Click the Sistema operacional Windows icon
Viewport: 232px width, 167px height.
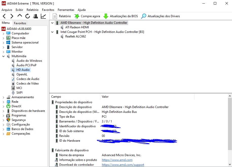tap(8, 43)
